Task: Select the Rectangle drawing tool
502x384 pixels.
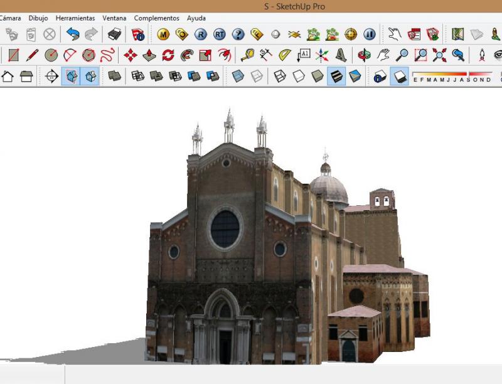Action: (13, 55)
